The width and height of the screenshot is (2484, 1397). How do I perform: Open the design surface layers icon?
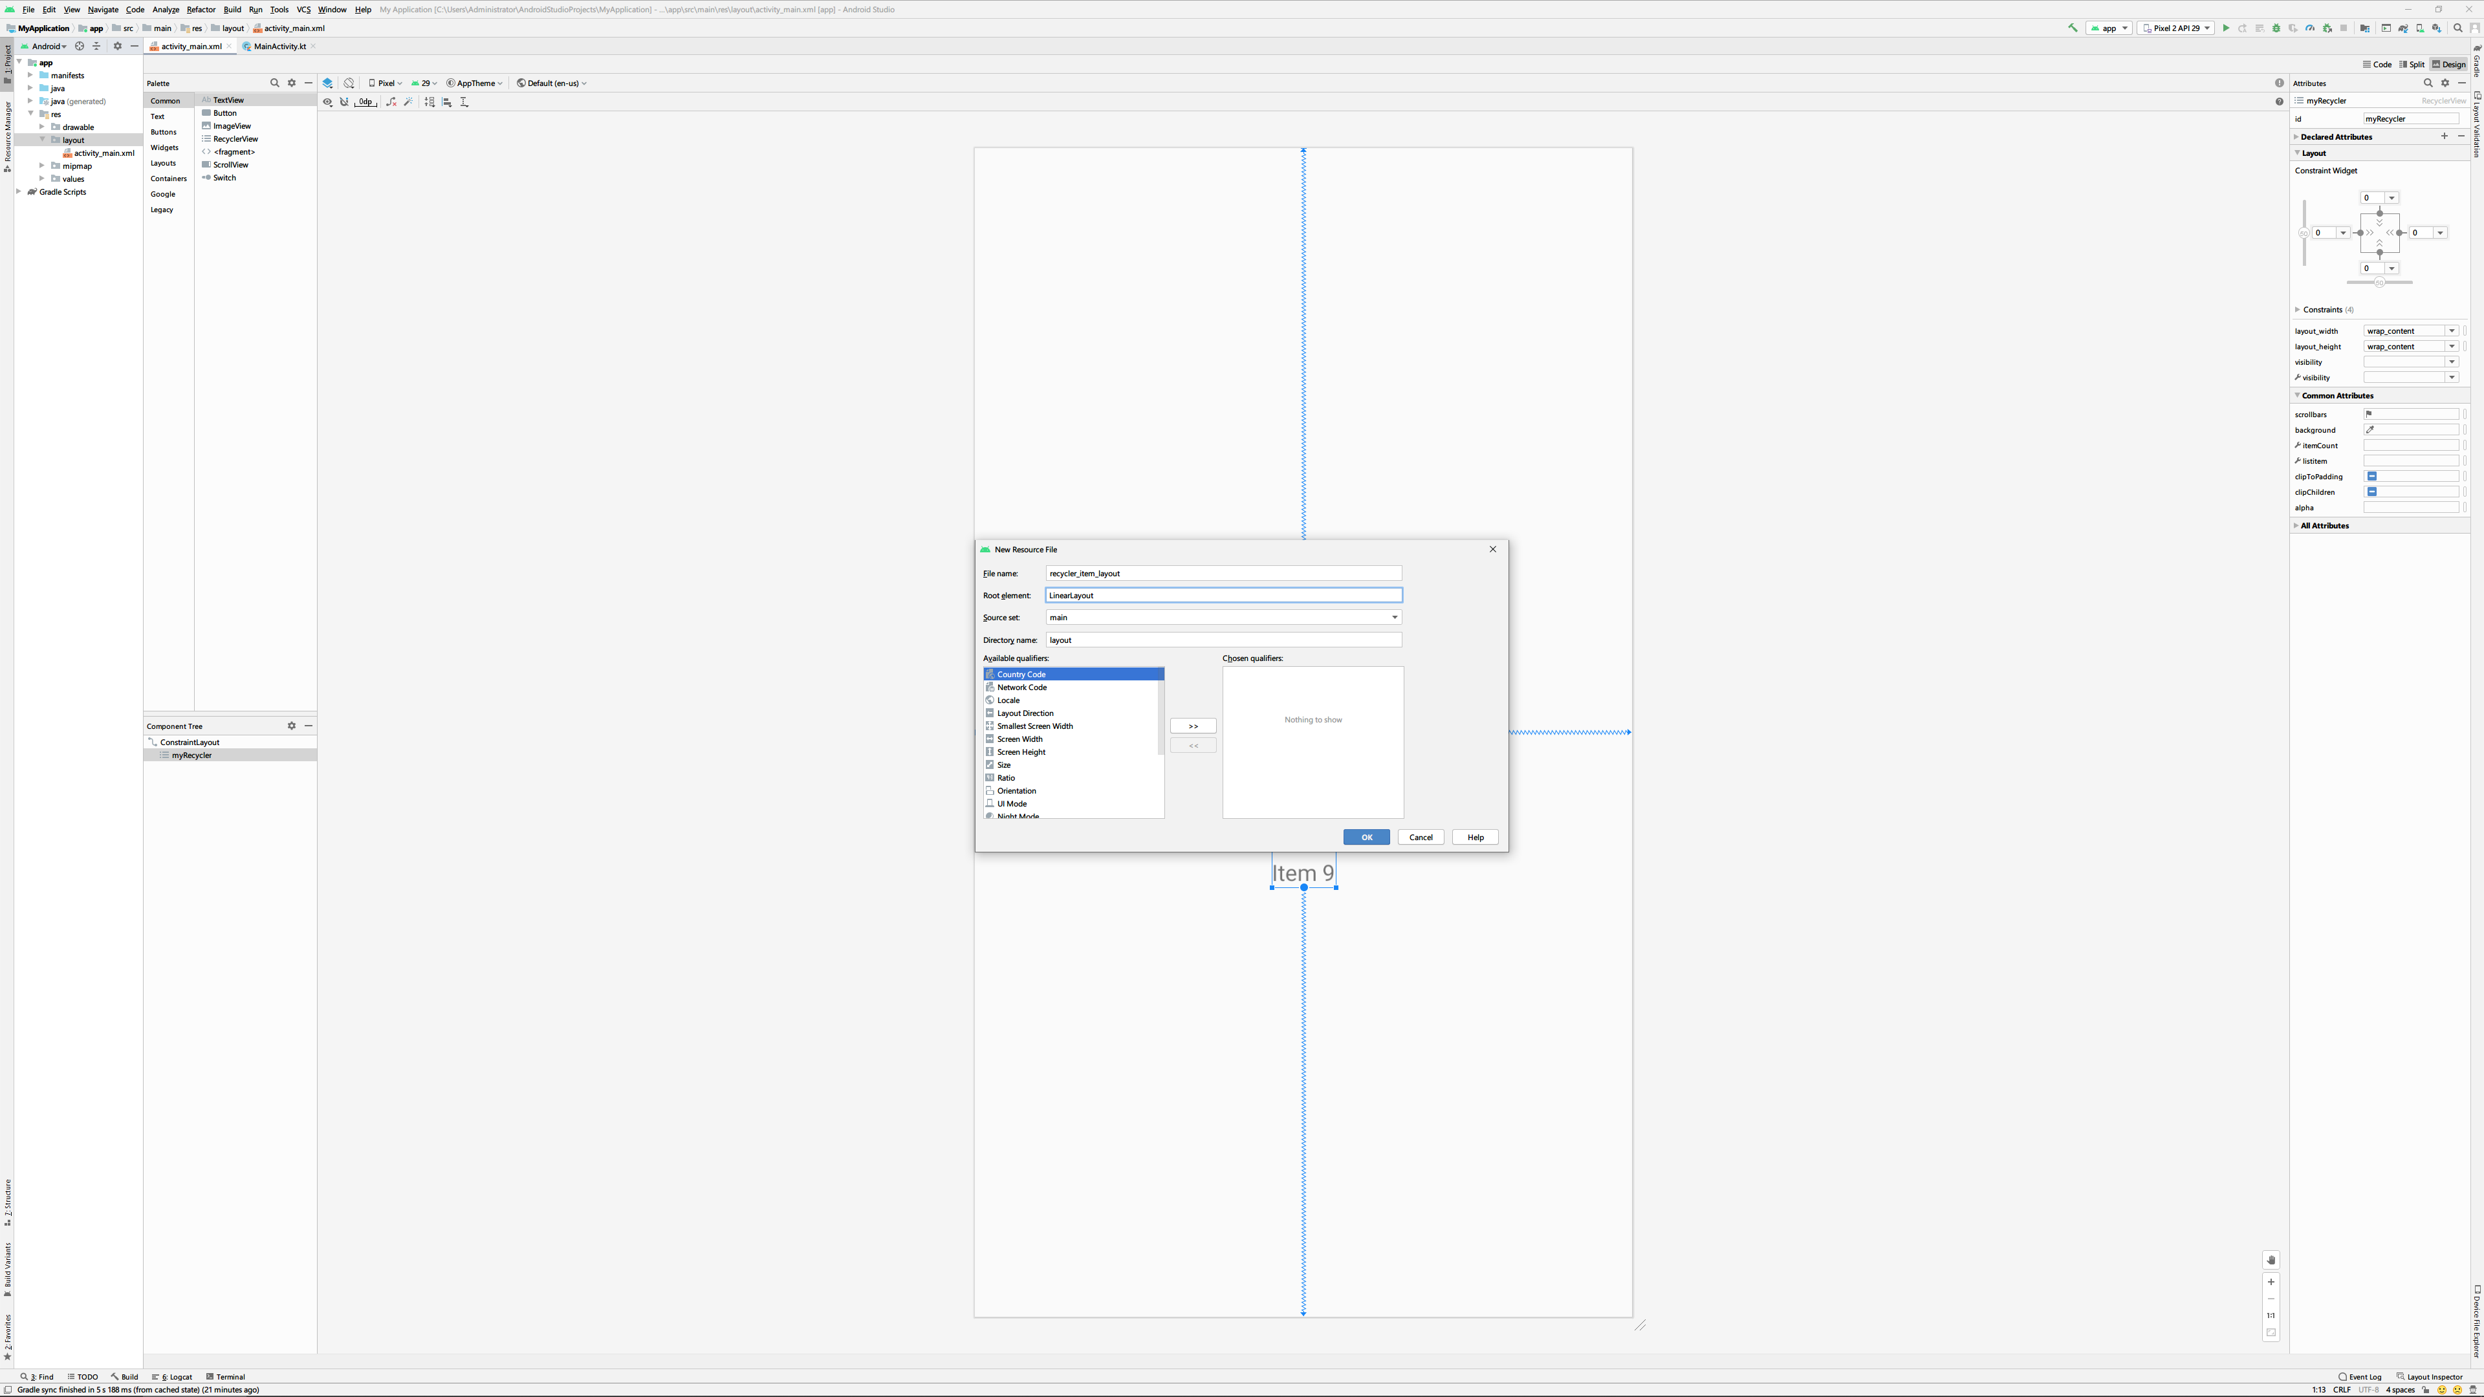(328, 83)
